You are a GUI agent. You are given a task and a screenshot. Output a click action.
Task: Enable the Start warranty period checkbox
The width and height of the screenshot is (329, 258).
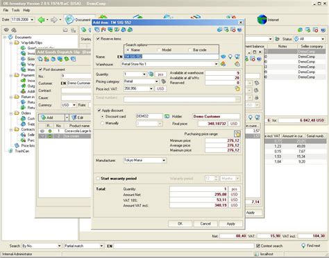coord(98,178)
